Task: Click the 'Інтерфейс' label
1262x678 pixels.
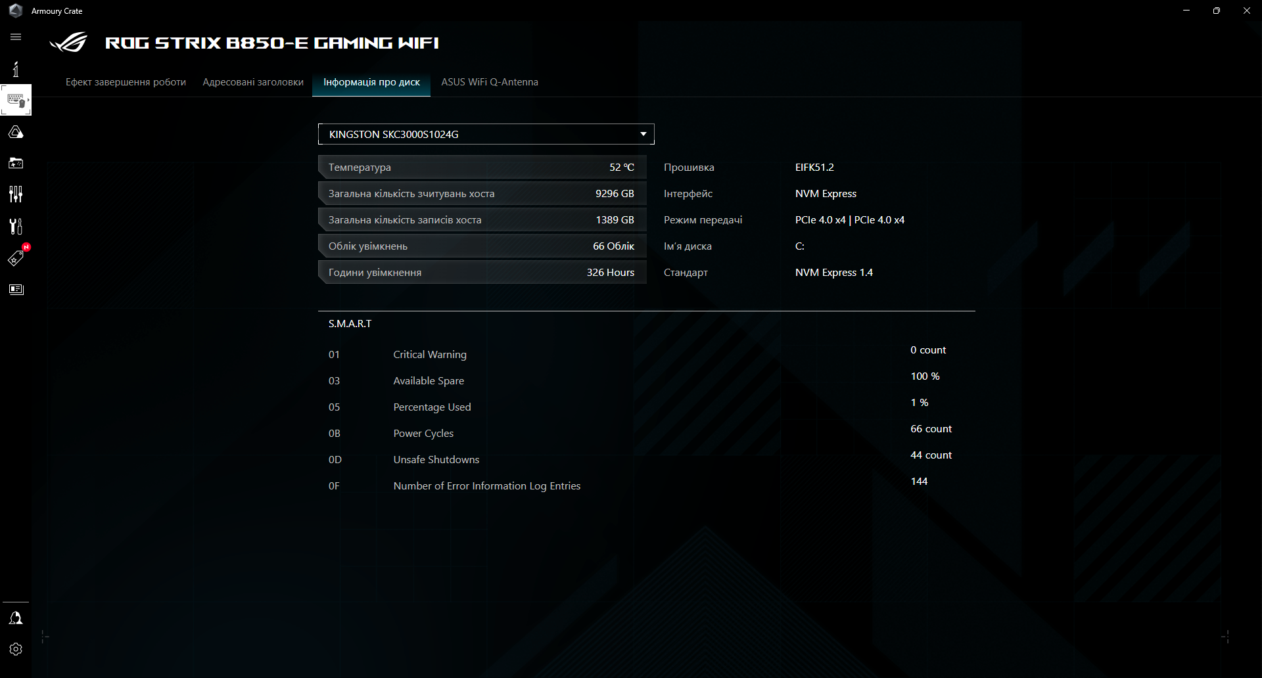Action: (688, 194)
